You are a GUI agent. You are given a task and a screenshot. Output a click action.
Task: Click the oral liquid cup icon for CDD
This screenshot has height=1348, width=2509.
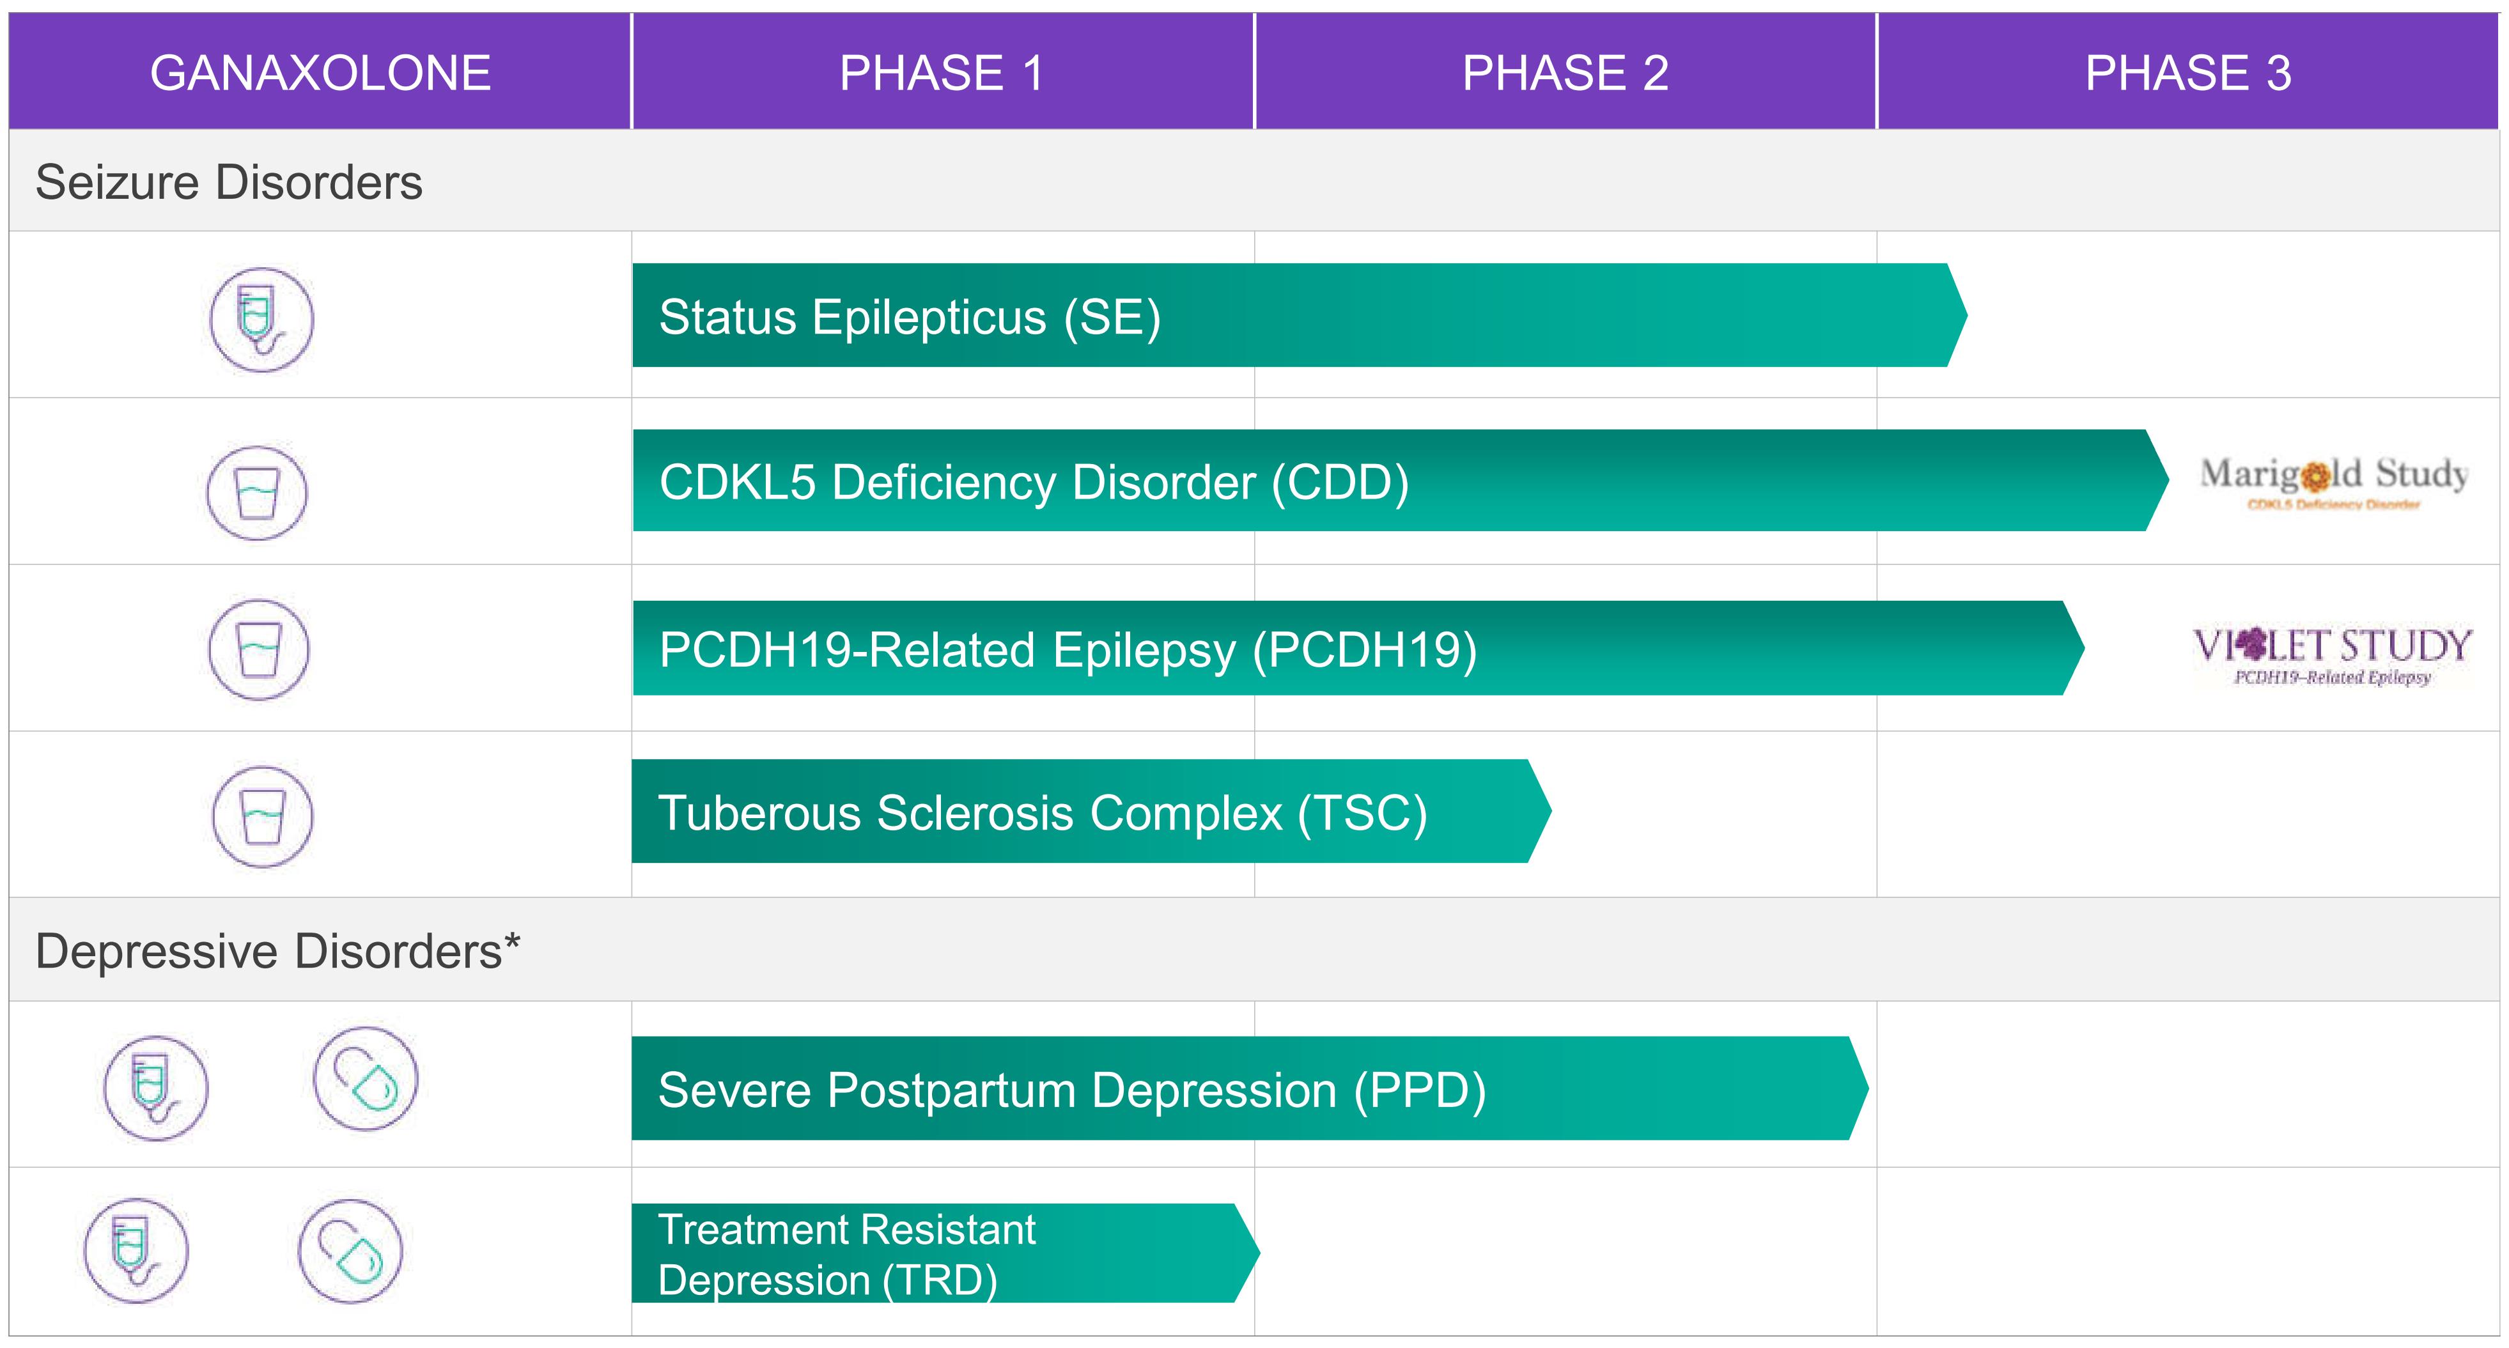257,493
